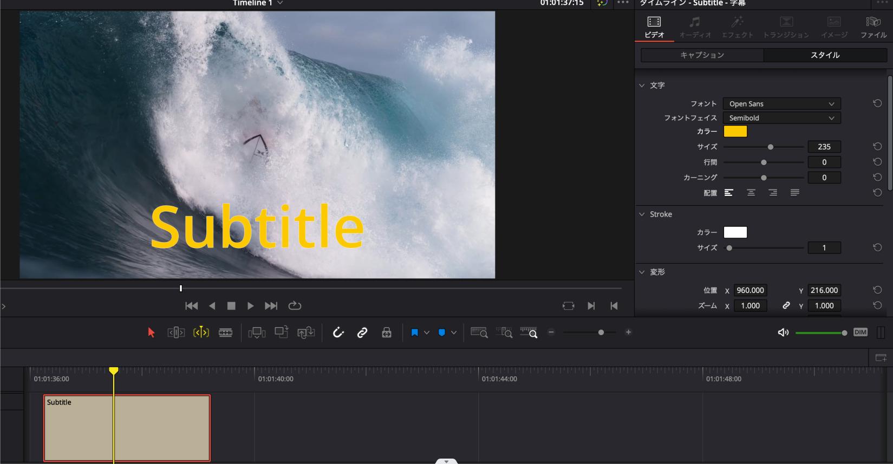Stop playback

pos(231,306)
